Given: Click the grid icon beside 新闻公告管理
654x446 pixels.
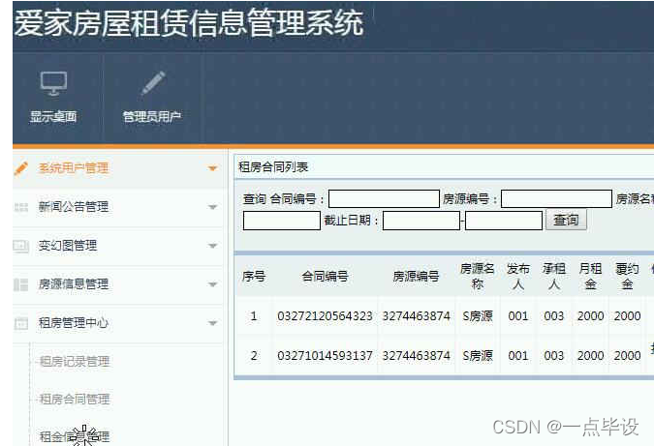Looking at the screenshot, I should 21,207.
